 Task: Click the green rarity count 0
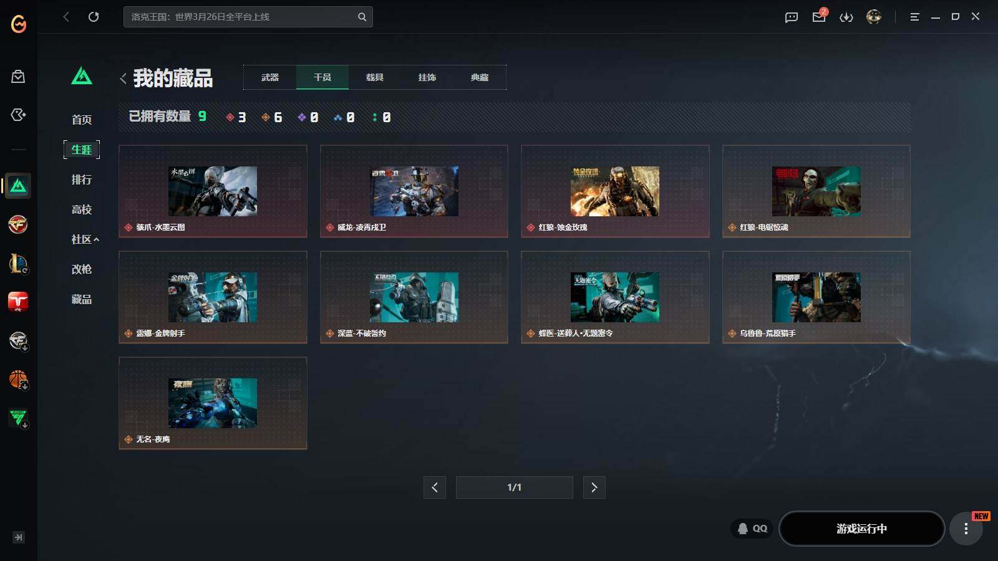381,117
